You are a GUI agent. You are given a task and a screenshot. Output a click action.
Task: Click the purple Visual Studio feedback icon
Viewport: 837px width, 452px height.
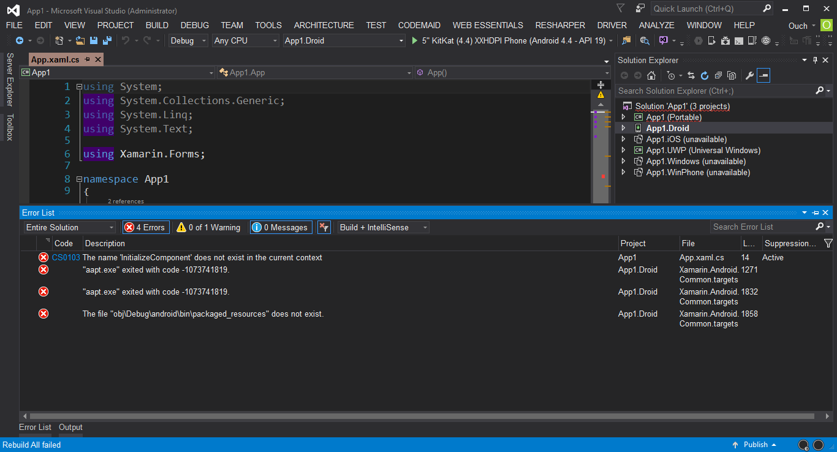(x=664, y=40)
